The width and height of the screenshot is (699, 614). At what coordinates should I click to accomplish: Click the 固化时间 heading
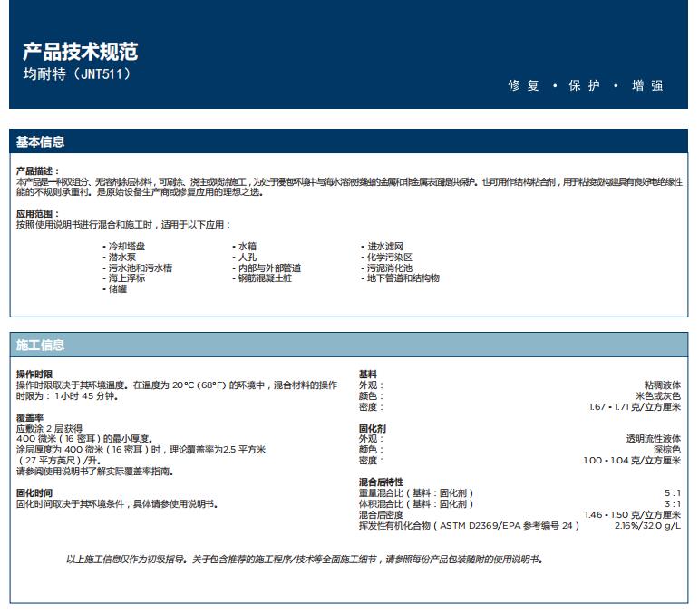coord(34,492)
